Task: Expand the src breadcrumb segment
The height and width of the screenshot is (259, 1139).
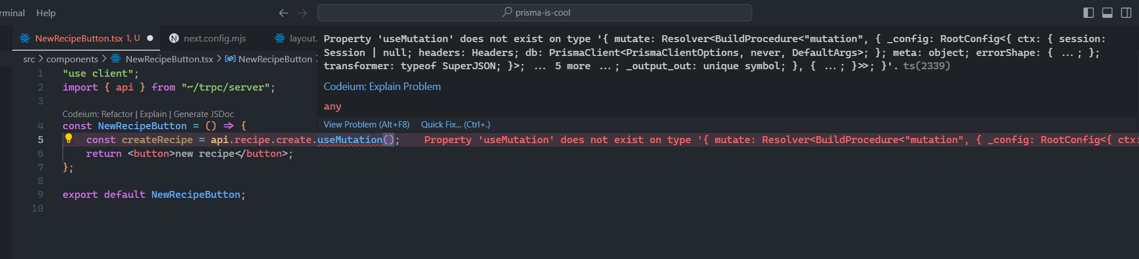Action: pyautogui.click(x=29, y=59)
